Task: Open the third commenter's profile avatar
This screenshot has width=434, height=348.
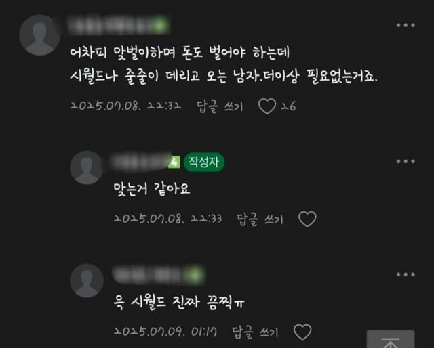Action: point(87,280)
